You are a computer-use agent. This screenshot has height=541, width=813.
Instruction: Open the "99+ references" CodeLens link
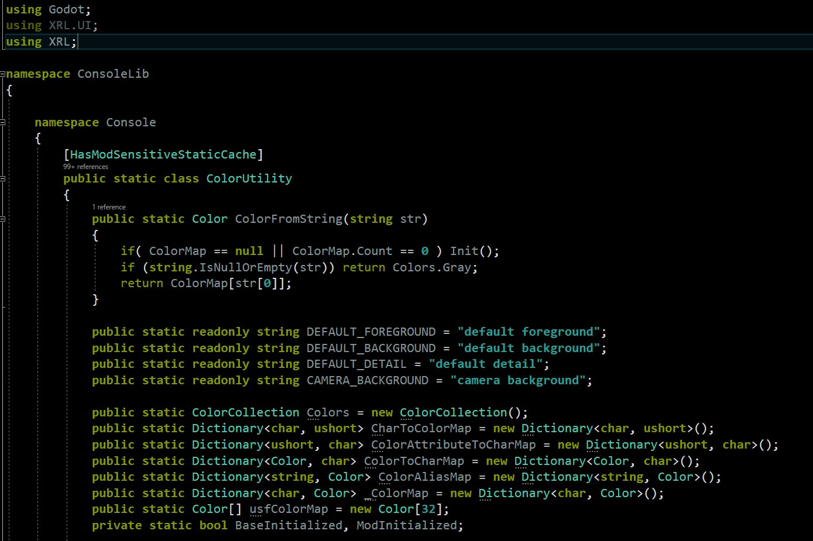coord(85,167)
